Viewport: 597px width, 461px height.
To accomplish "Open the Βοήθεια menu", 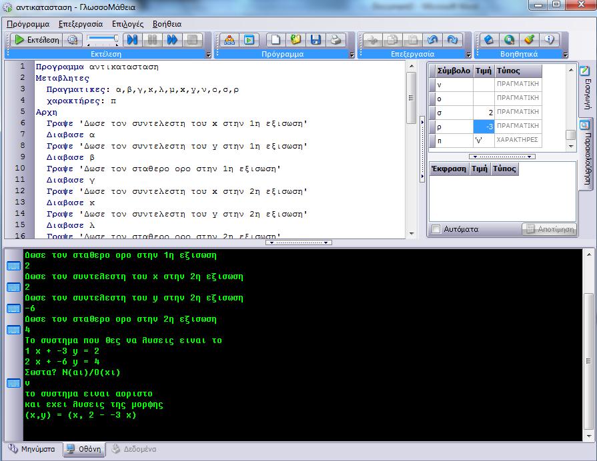I will 167,24.
